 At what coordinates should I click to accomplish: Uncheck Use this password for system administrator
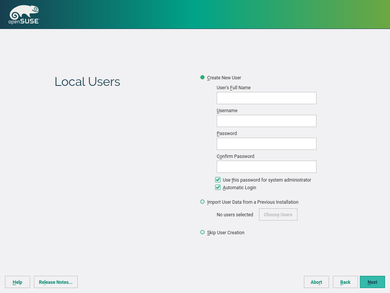pyautogui.click(x=218, y=180)
